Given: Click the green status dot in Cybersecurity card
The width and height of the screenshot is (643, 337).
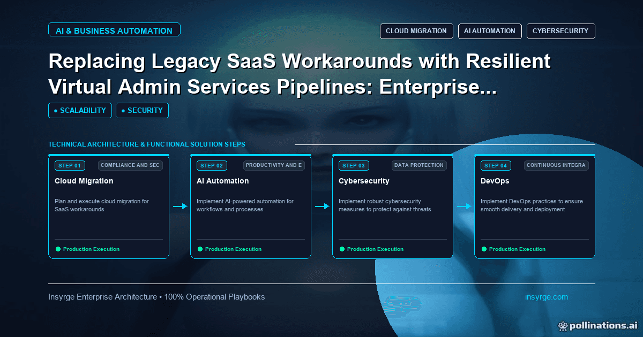Looking at the screenshot, I should (x=342, y=249).
